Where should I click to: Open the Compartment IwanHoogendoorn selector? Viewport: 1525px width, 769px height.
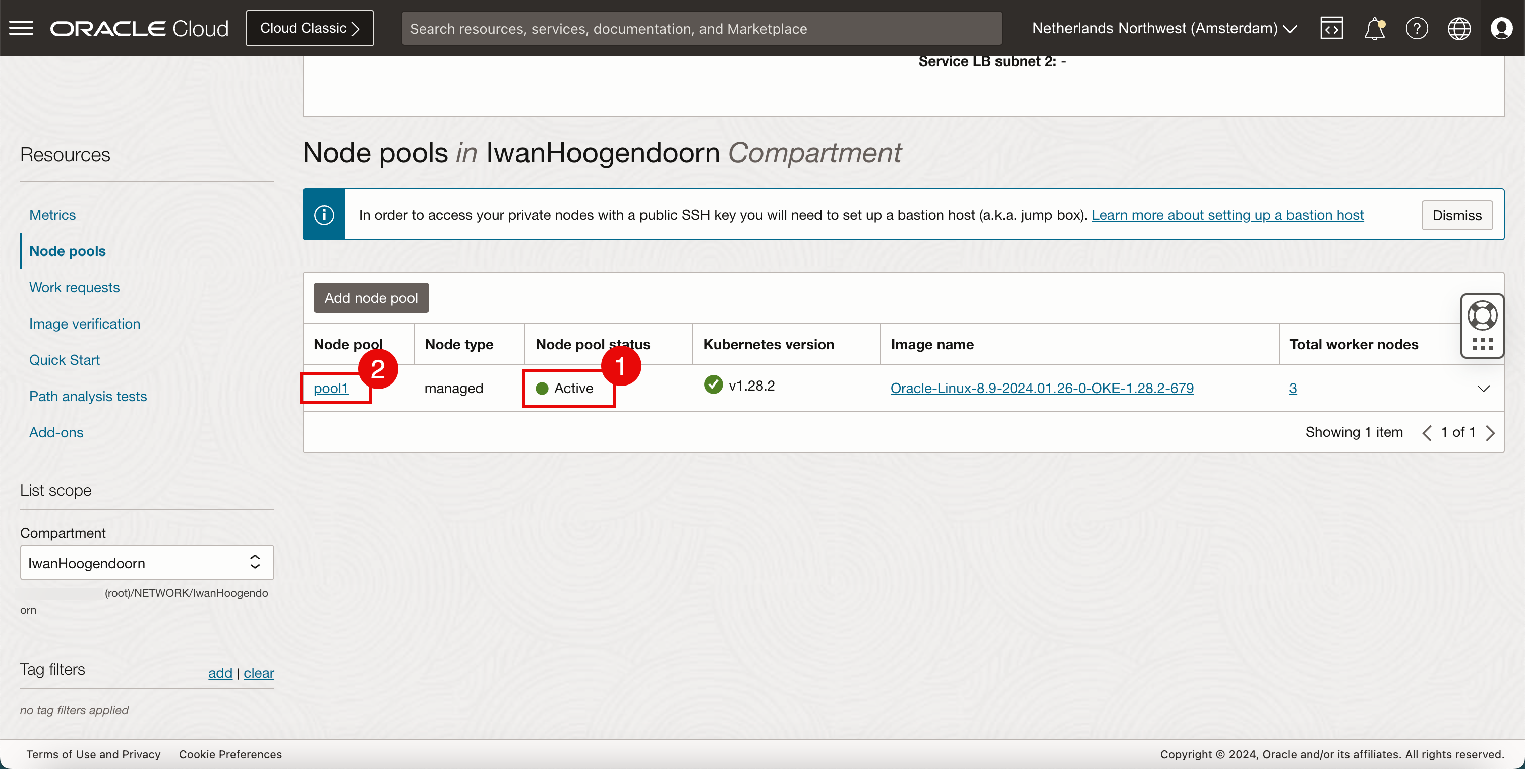point(147,562)
